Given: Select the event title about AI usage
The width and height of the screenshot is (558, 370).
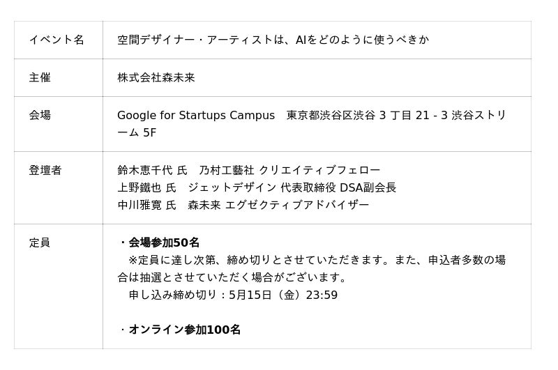Looking at the screenshot, I should pyautogui.click(x=273, y=40).
